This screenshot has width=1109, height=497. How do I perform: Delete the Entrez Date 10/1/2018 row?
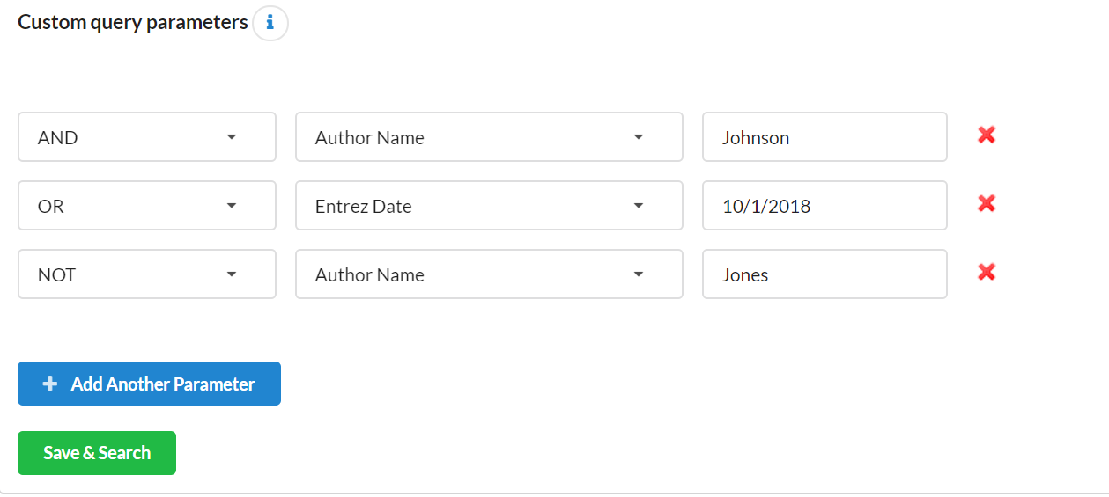tap(987, 204)
